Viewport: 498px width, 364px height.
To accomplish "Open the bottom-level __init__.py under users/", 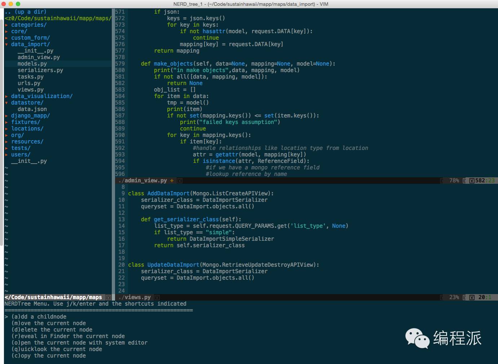I will point(29,161).
